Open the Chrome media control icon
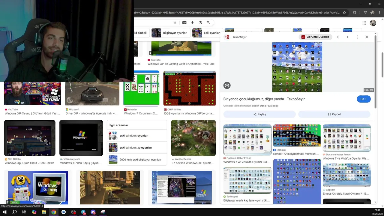The width and height of the screenshot is (384, 216). click(x=365, y=13)
